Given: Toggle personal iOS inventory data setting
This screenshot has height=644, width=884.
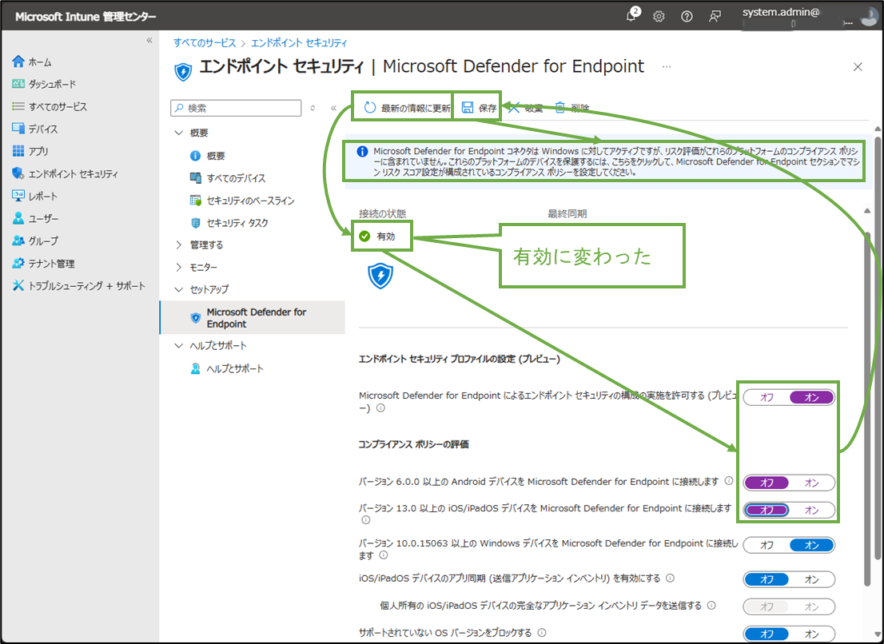Looking at the screenshot, I should click(789, 606).
